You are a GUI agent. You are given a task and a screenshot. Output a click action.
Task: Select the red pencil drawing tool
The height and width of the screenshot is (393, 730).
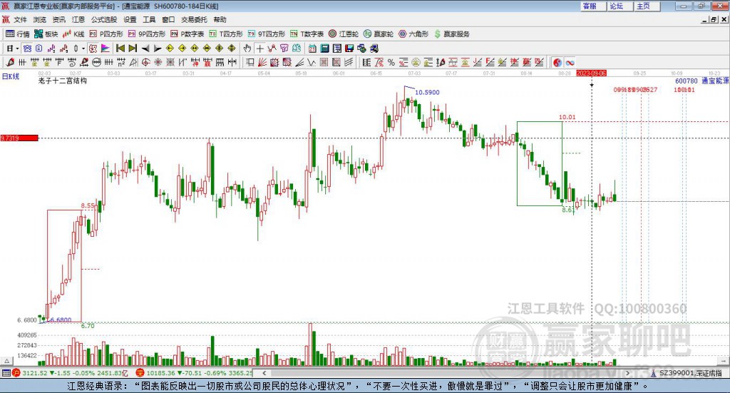10,62
